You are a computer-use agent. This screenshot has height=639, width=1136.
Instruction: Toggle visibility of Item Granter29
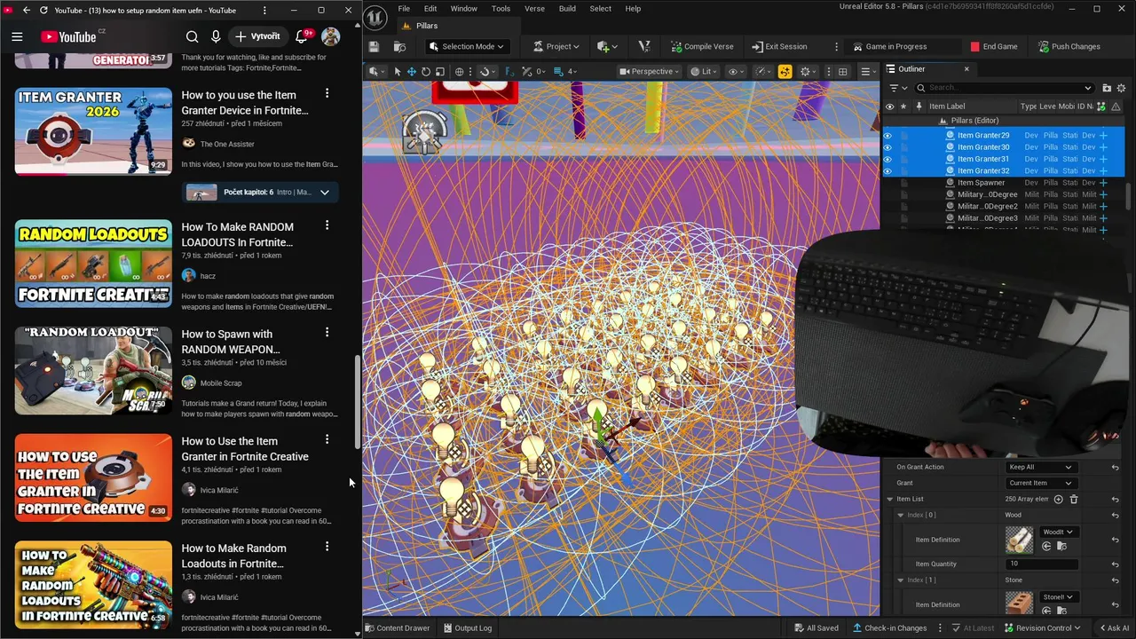tap(887, 136)
